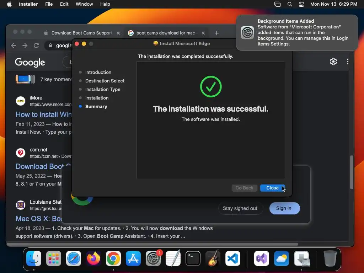Click the green success checkmark icon
This screenshot has width=364, height=273.
(211, 87)
